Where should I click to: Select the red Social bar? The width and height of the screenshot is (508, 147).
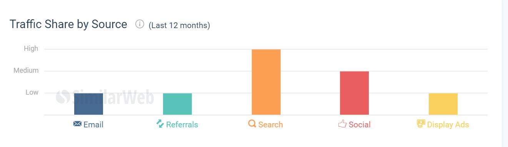point(354,93)
